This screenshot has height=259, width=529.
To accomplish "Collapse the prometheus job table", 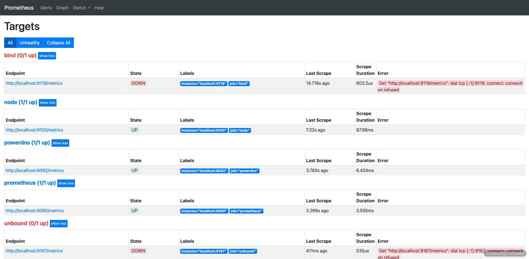I will tap(66, 183).
